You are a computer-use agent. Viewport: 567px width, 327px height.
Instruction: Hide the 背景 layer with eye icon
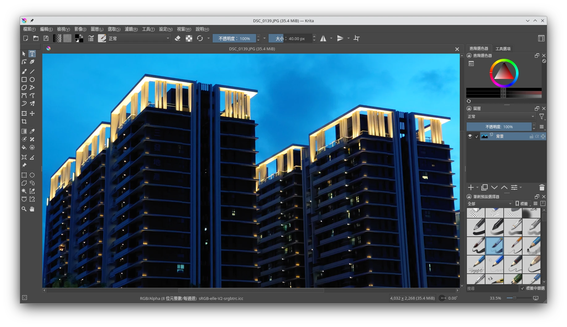click(470, 136)
